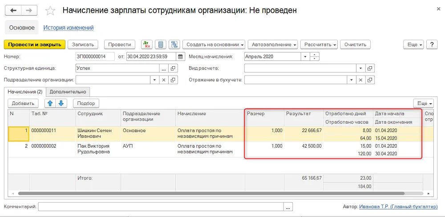Click the table's right scroll arrow

coord(429,193)
